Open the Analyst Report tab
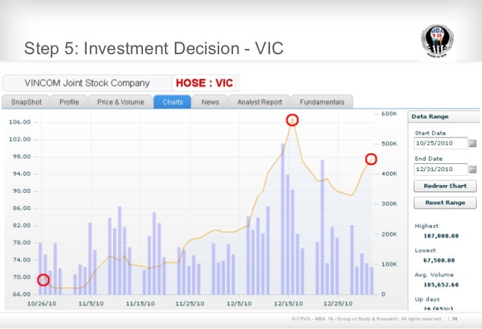Viewport: 482px width, 329px height. coord(260,102)
